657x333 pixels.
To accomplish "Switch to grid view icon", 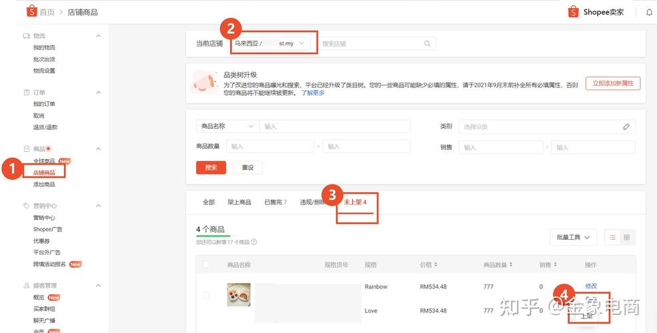I will click(627, 237).
